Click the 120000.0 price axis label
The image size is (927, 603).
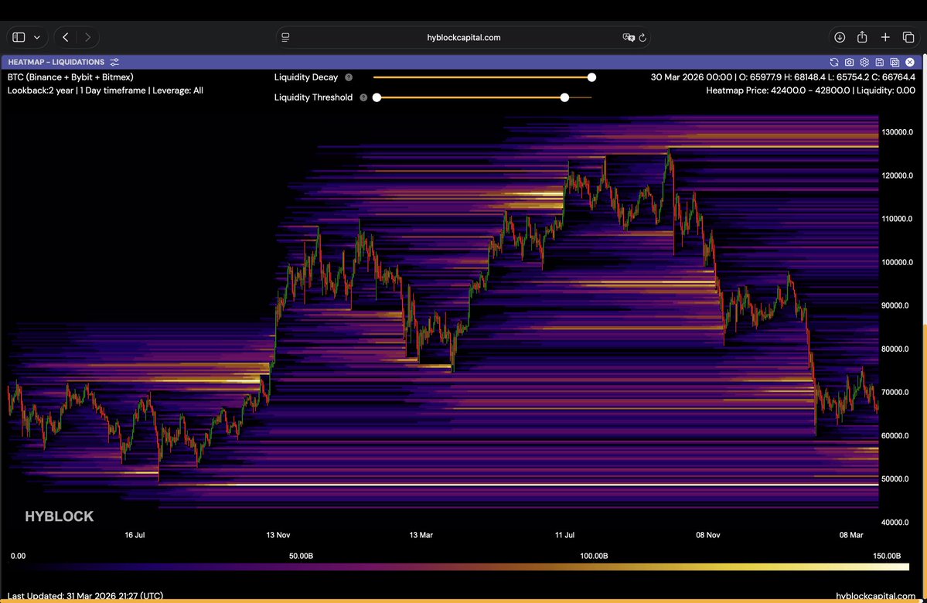click(x=898, y=175)
